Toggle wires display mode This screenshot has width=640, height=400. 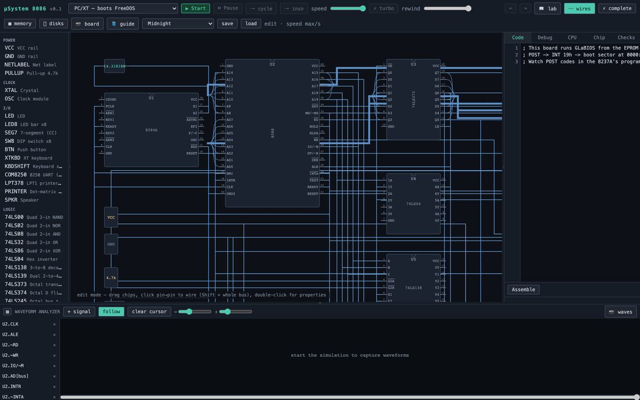pos(579,9)
